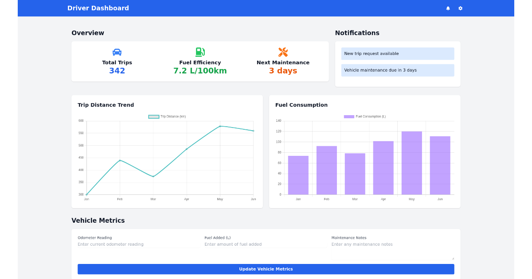Click the Vehicle maintenance due notification
The width and height of the screenshot is (532, 279).
pos(398,70)
